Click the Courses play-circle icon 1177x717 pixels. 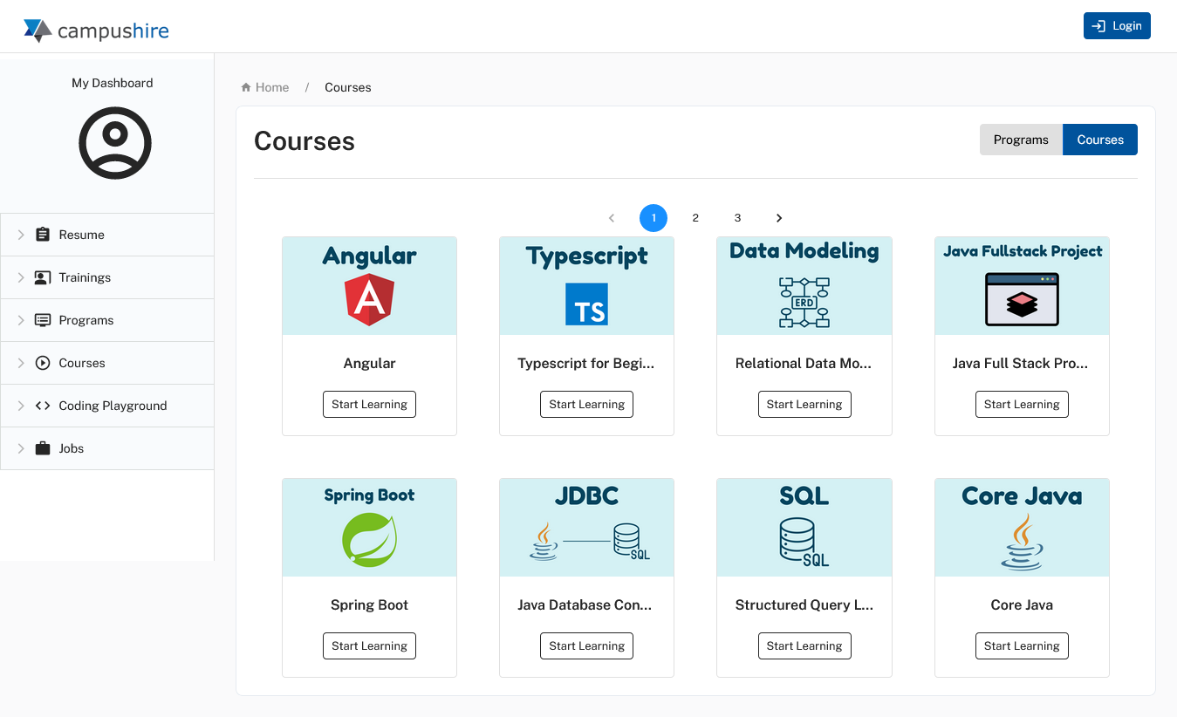(42, 363)
